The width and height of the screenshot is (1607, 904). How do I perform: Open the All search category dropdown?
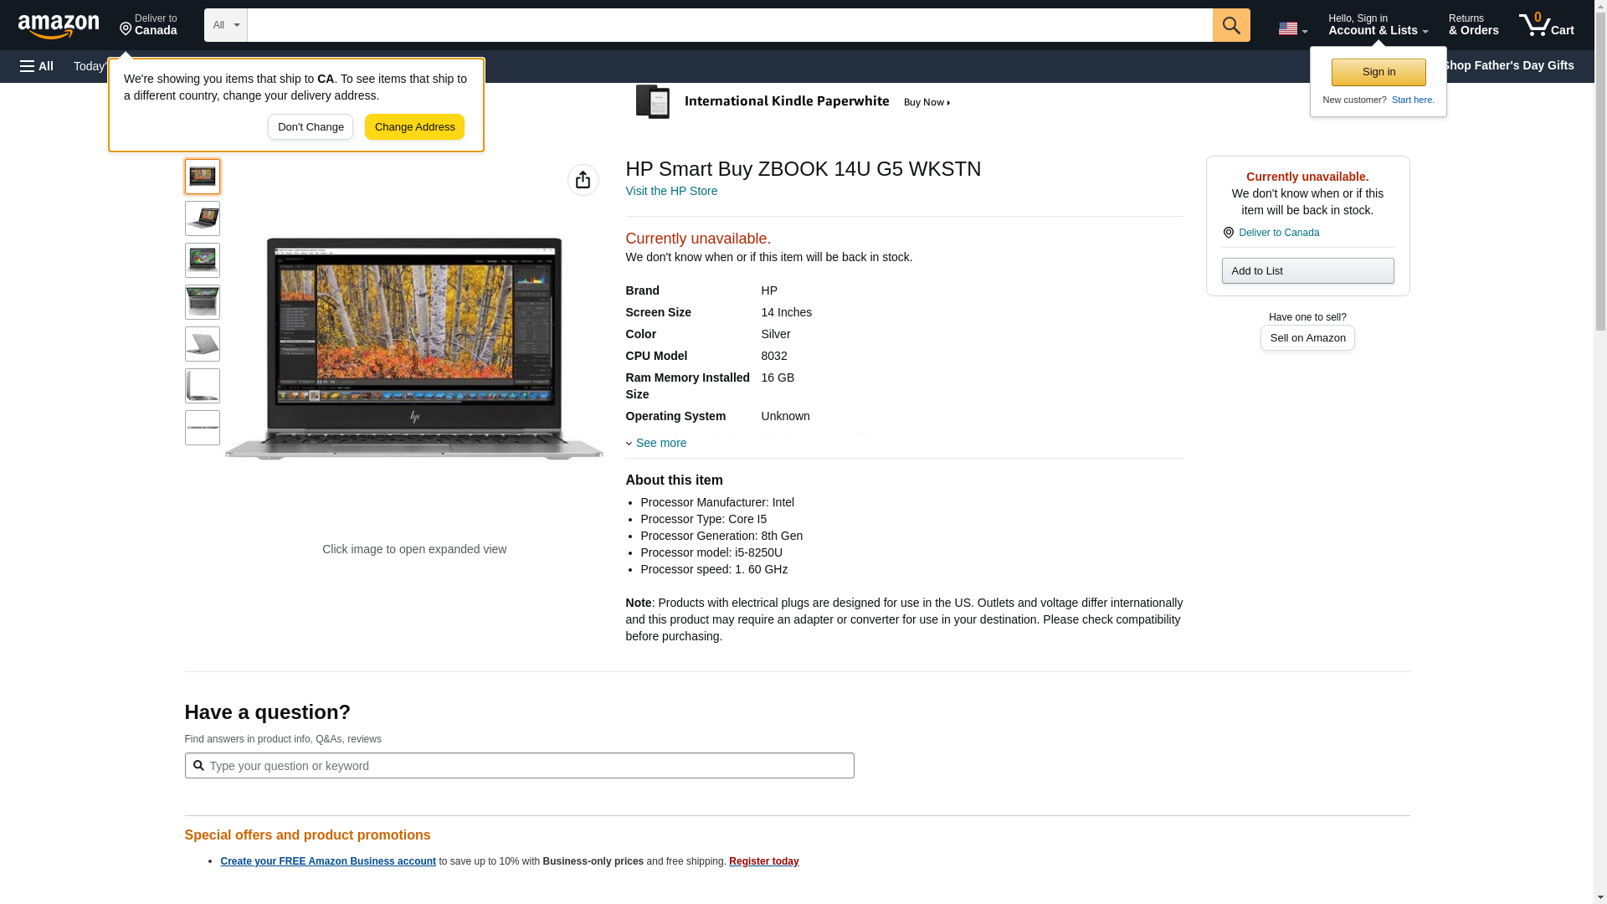[225, 25]
